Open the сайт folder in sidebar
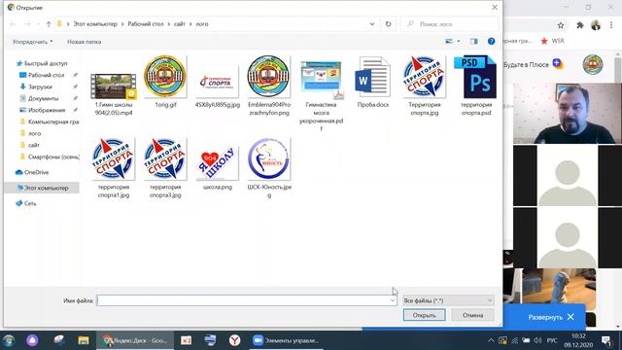 30,145
